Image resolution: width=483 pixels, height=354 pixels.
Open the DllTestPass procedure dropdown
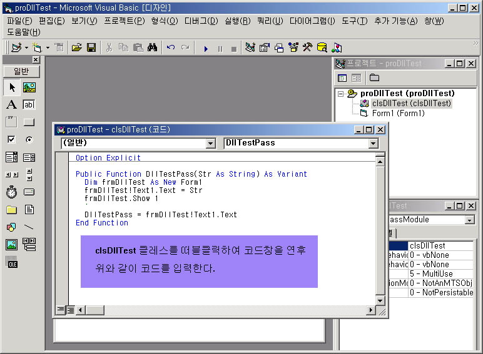coord(374,143)
